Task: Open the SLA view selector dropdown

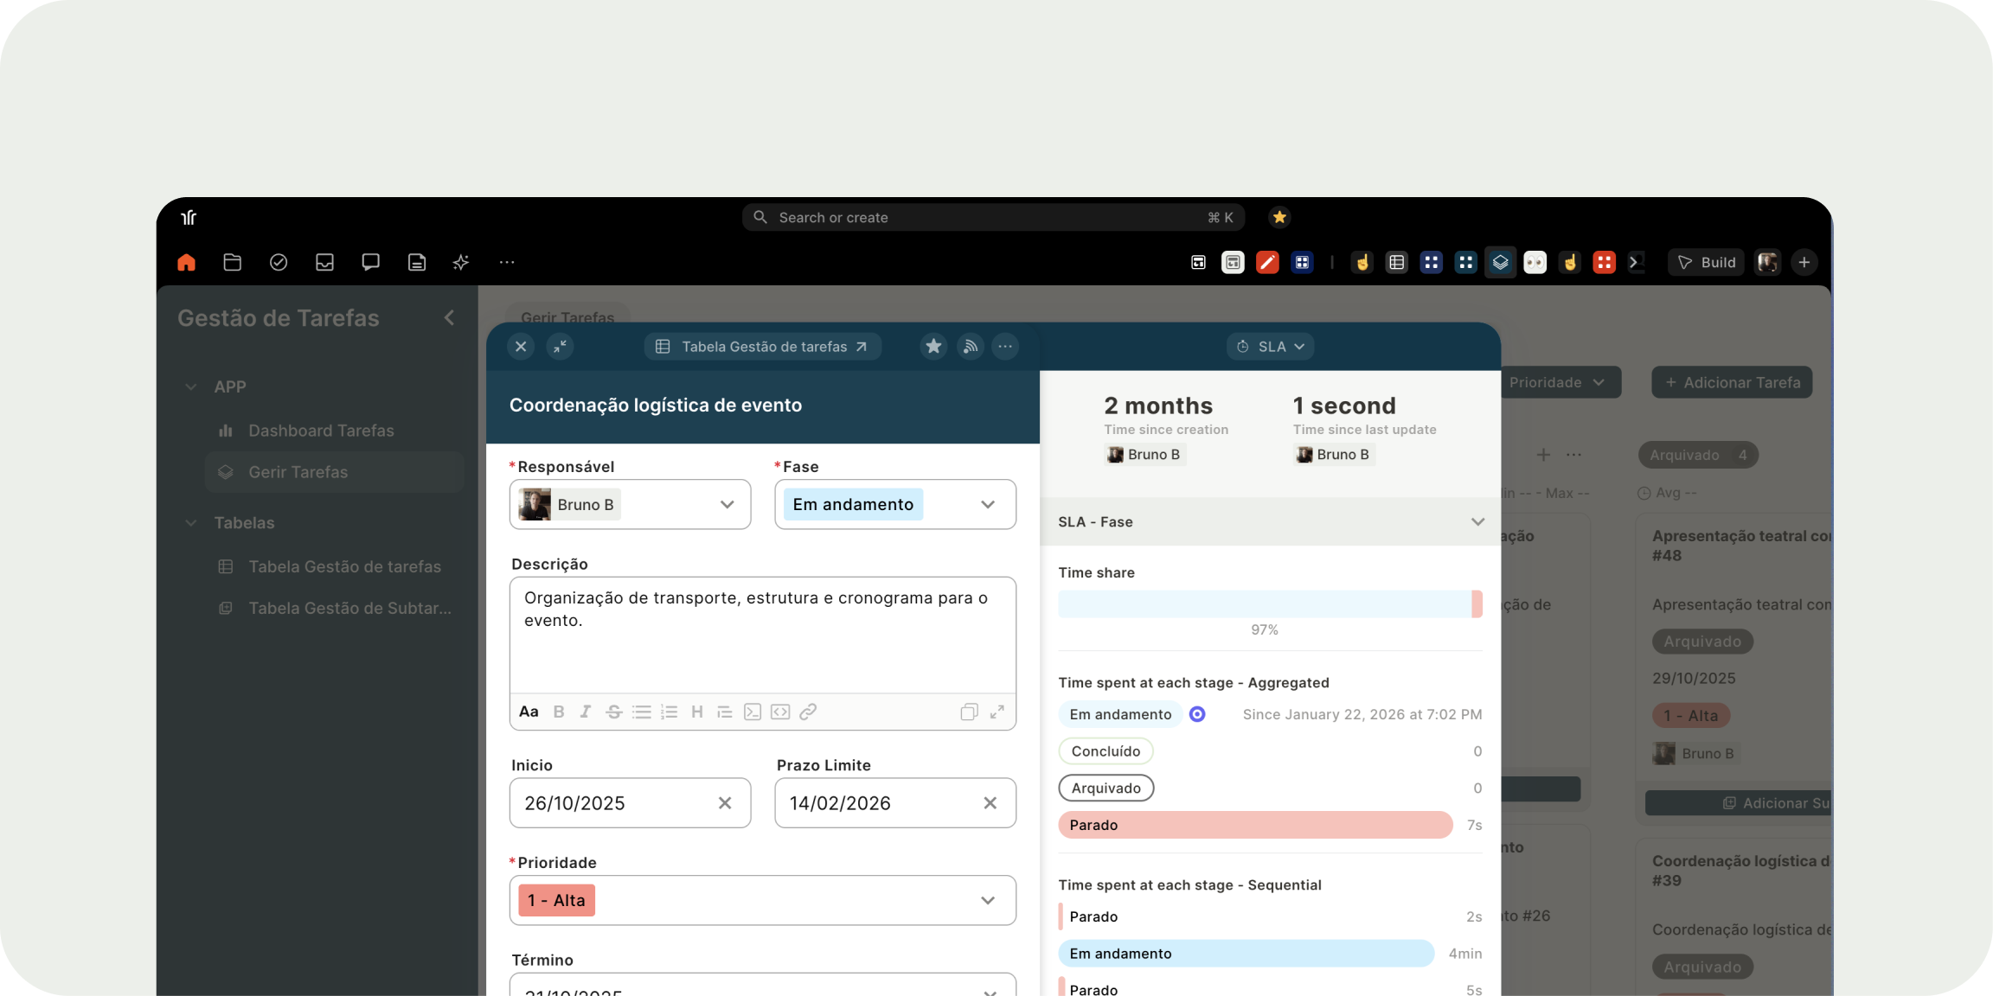Action: point(1271,347)
